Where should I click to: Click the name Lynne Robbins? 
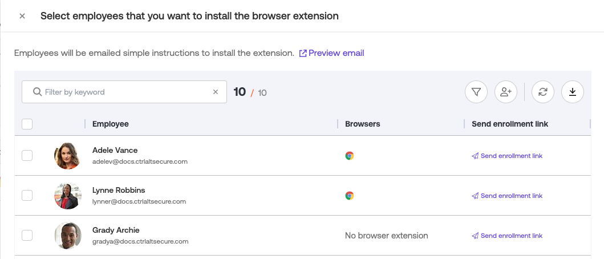[119, 190]
